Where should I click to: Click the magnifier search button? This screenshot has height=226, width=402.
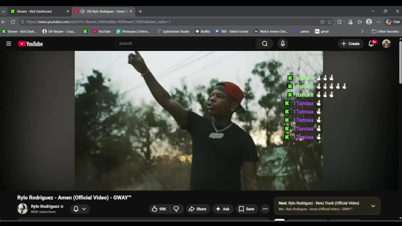[x=265, y=44]
